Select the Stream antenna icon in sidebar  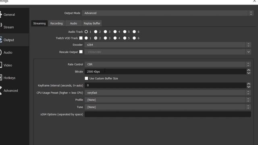[x=1, y=25]
